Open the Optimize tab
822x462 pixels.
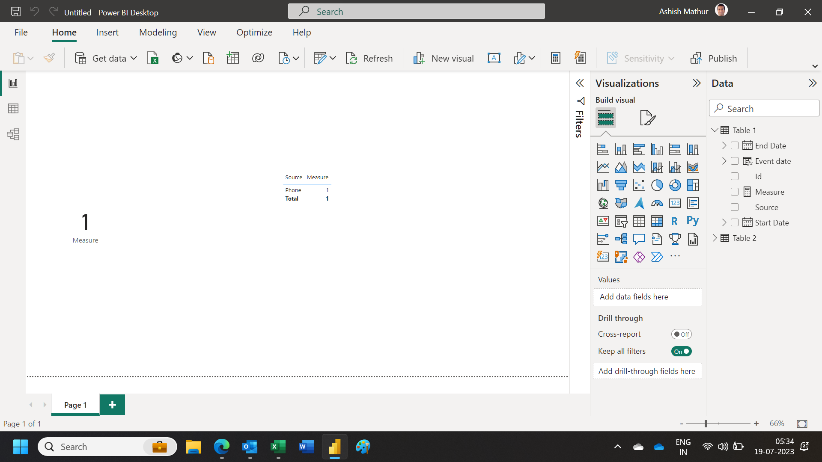(254, 33)
